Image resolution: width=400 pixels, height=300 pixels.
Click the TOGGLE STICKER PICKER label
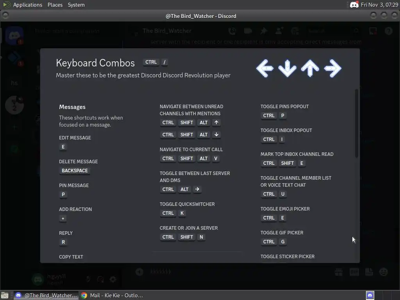(287, 257)
